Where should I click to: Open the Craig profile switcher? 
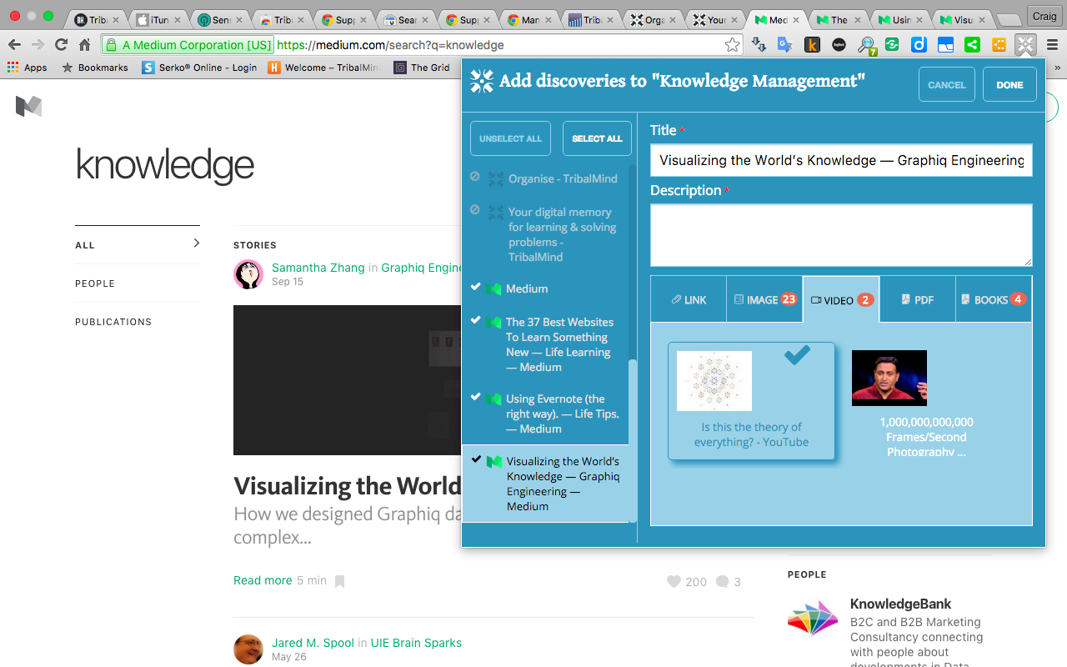point(1043,16)
